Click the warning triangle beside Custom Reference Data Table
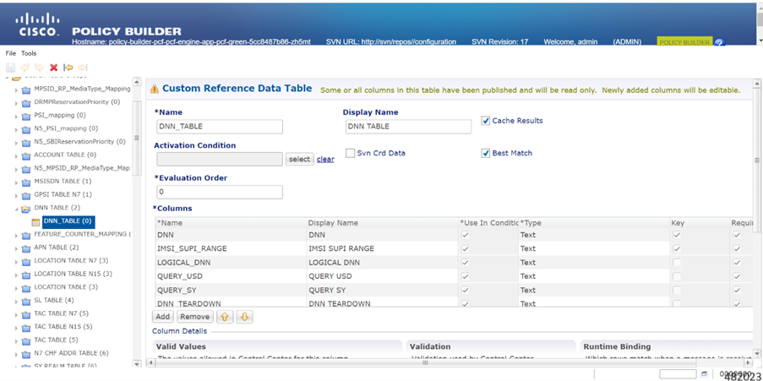 [155, 89]
